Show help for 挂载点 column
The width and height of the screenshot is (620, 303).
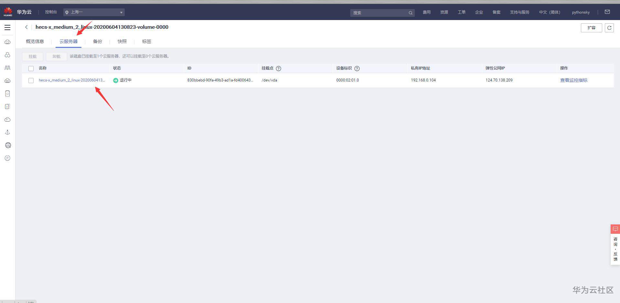coord(278,69)
